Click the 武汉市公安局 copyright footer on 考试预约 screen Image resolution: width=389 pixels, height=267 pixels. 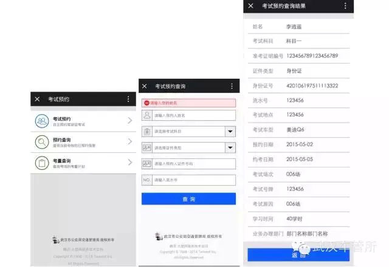[x=83, y=240]
